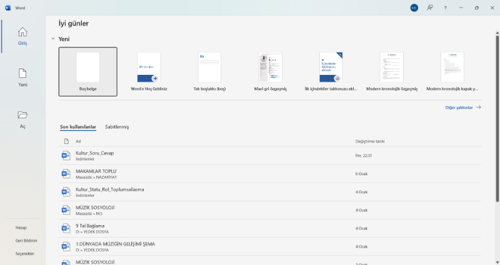
Task: Sort by the Ad column header
Action: click(78, 142)
